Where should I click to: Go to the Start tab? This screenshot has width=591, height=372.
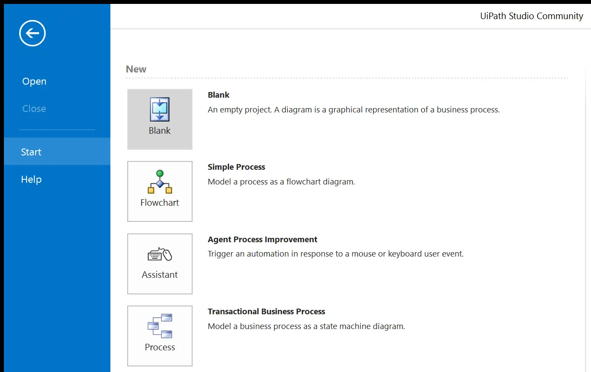(57, 151)
